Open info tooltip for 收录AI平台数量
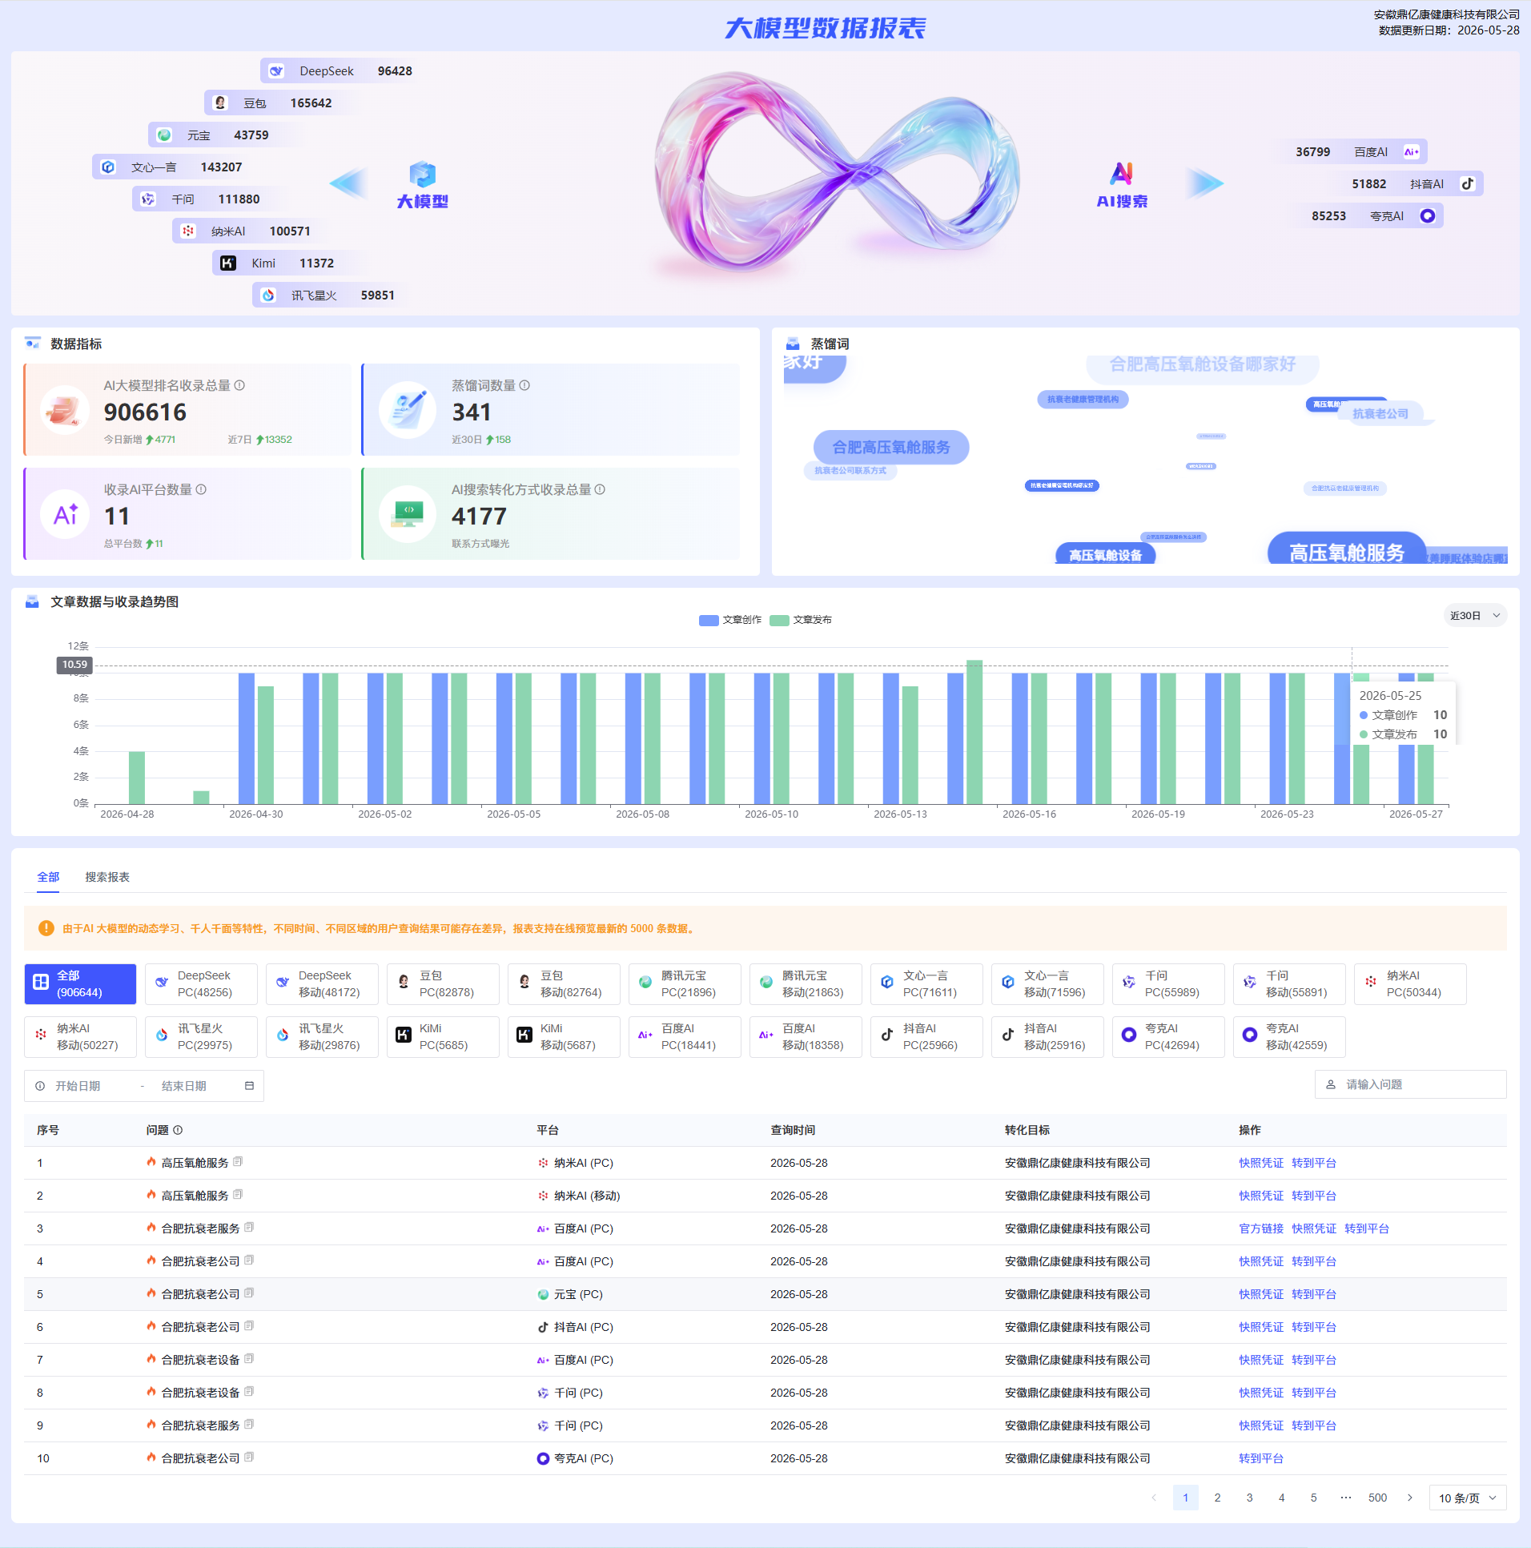Image resolution: width=1531 pixels, height=1548 pixels. click(201, 489)
